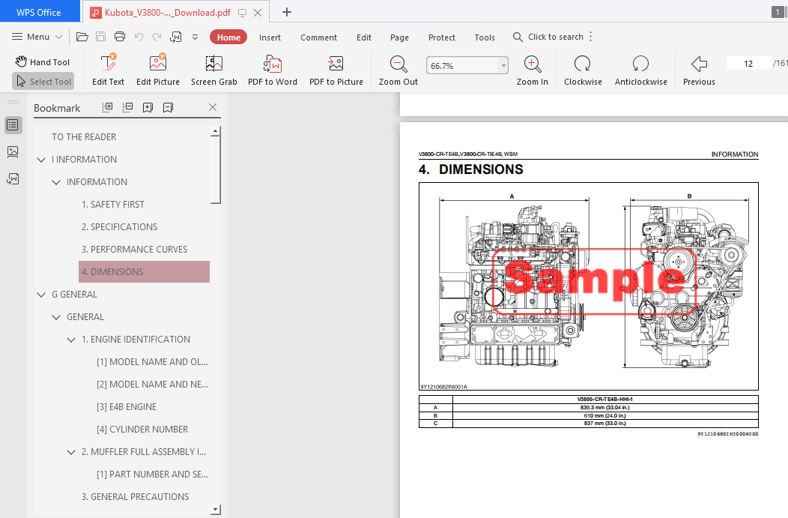
Task: Choose the Edit Text tool
Action: tap(108, 70)
